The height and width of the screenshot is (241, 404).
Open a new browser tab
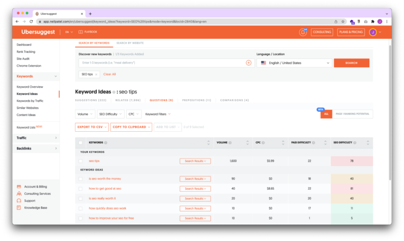90,14
